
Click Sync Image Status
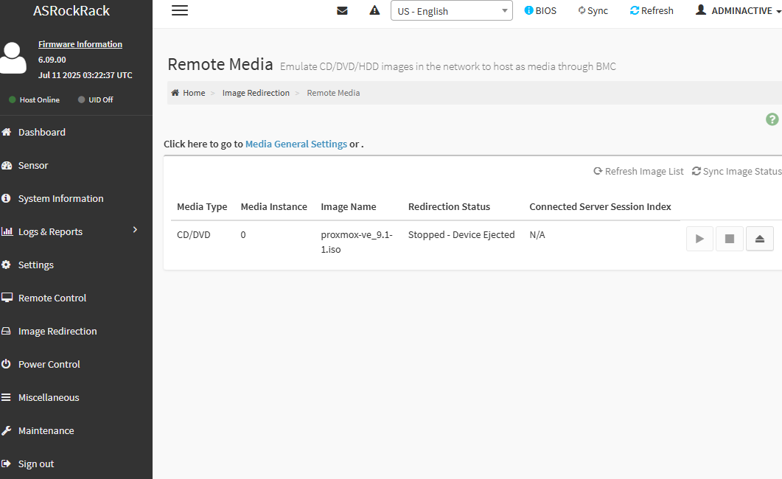(736, 171)
